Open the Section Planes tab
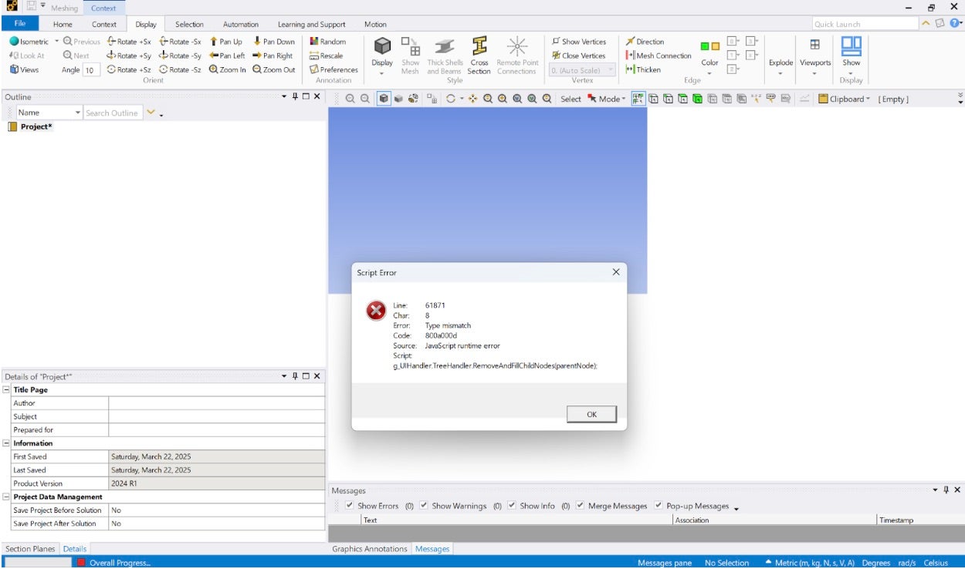The width and height of the screenshot is (965, 569). click(x=30, y=549)
